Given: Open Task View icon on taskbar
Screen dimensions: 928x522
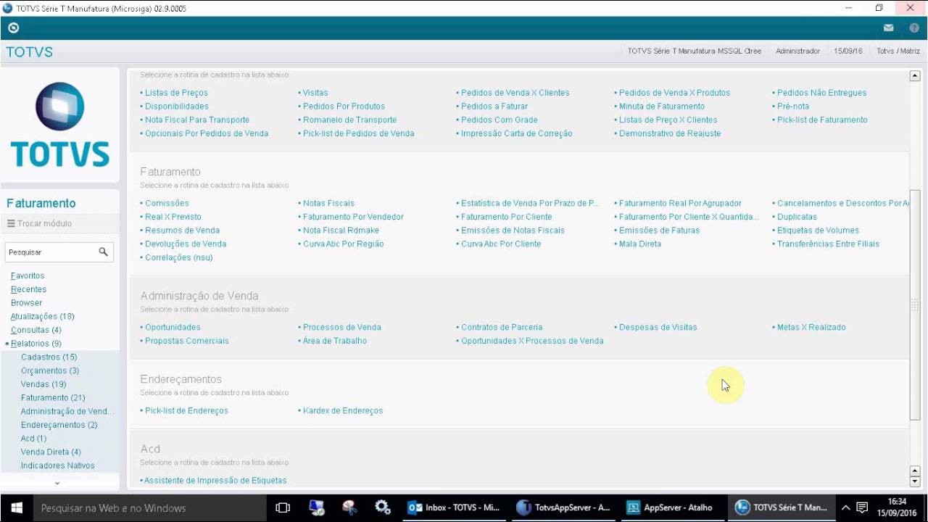Looking at the screenshot, I should click(283, 507).
